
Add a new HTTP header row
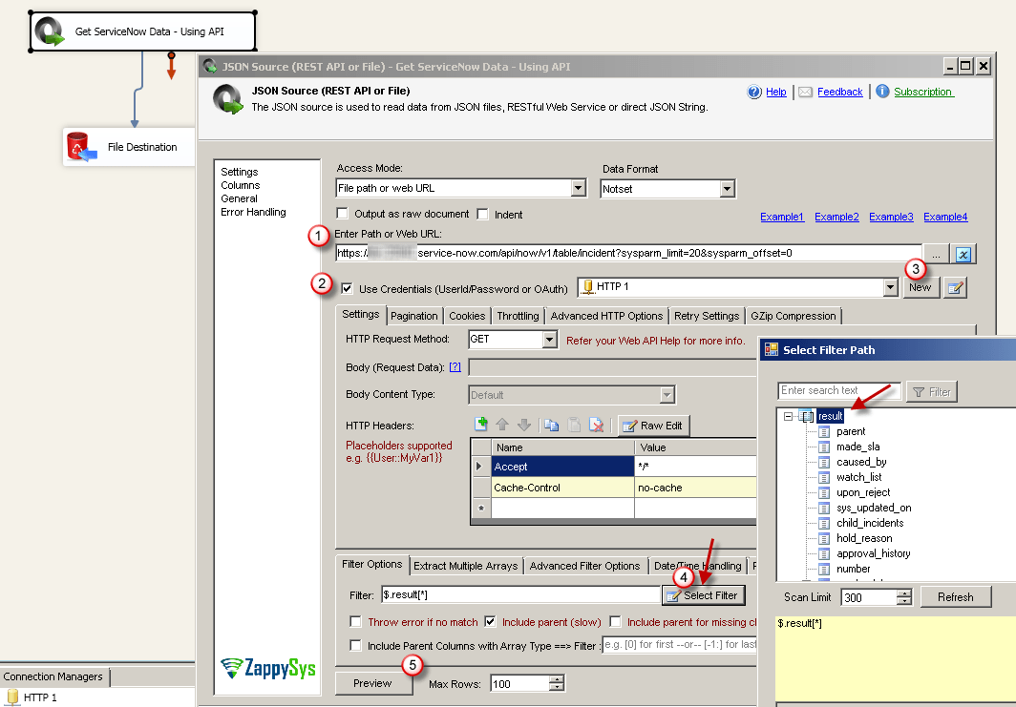(480, 425)
